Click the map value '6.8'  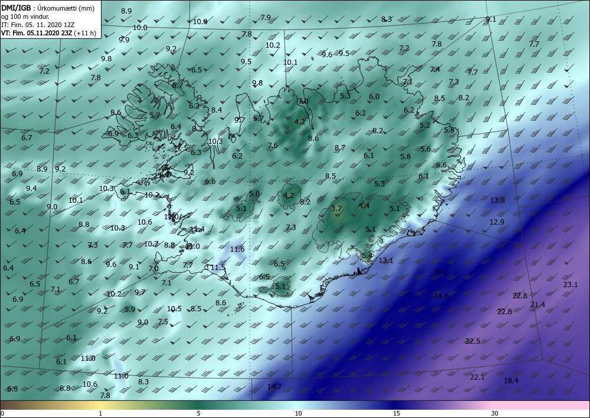[12, 389]
